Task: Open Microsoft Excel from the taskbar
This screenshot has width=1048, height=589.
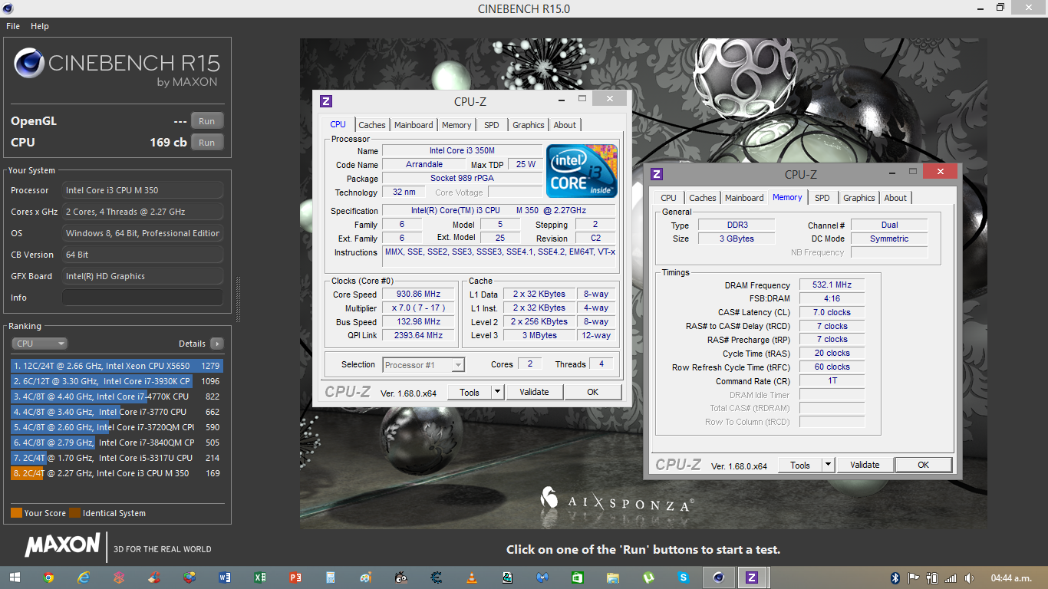Action: [x=260, y=577]
